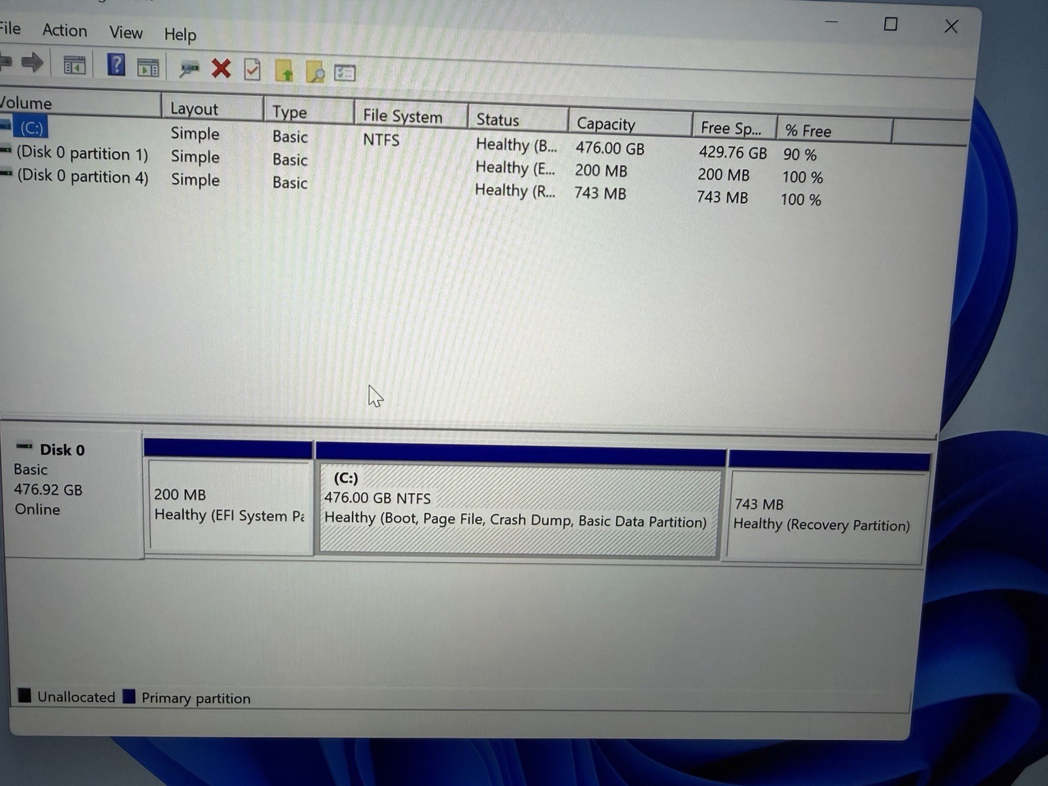Open the File menu

tap(10, 28)
